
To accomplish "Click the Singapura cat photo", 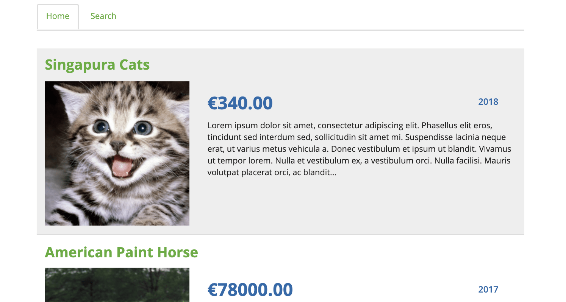I will [x=117, y=153].
